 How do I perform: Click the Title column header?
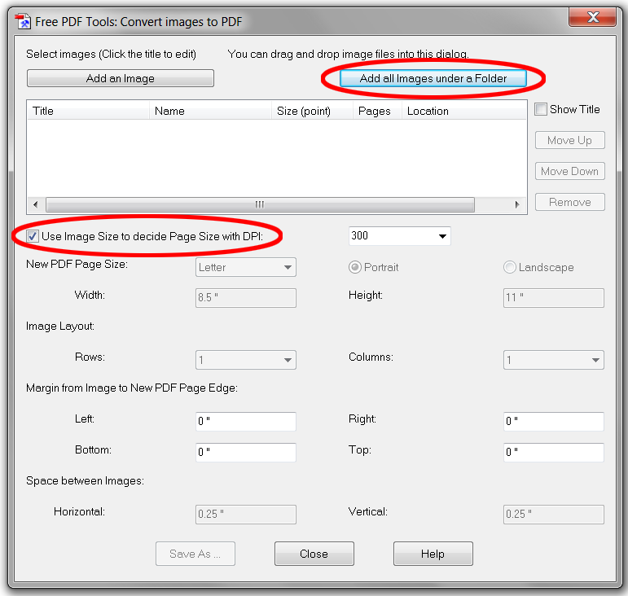coord(88,111)
